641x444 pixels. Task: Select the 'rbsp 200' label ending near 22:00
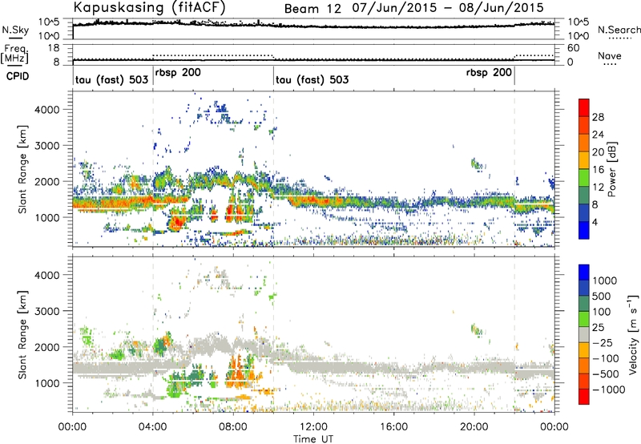point(489,73)
